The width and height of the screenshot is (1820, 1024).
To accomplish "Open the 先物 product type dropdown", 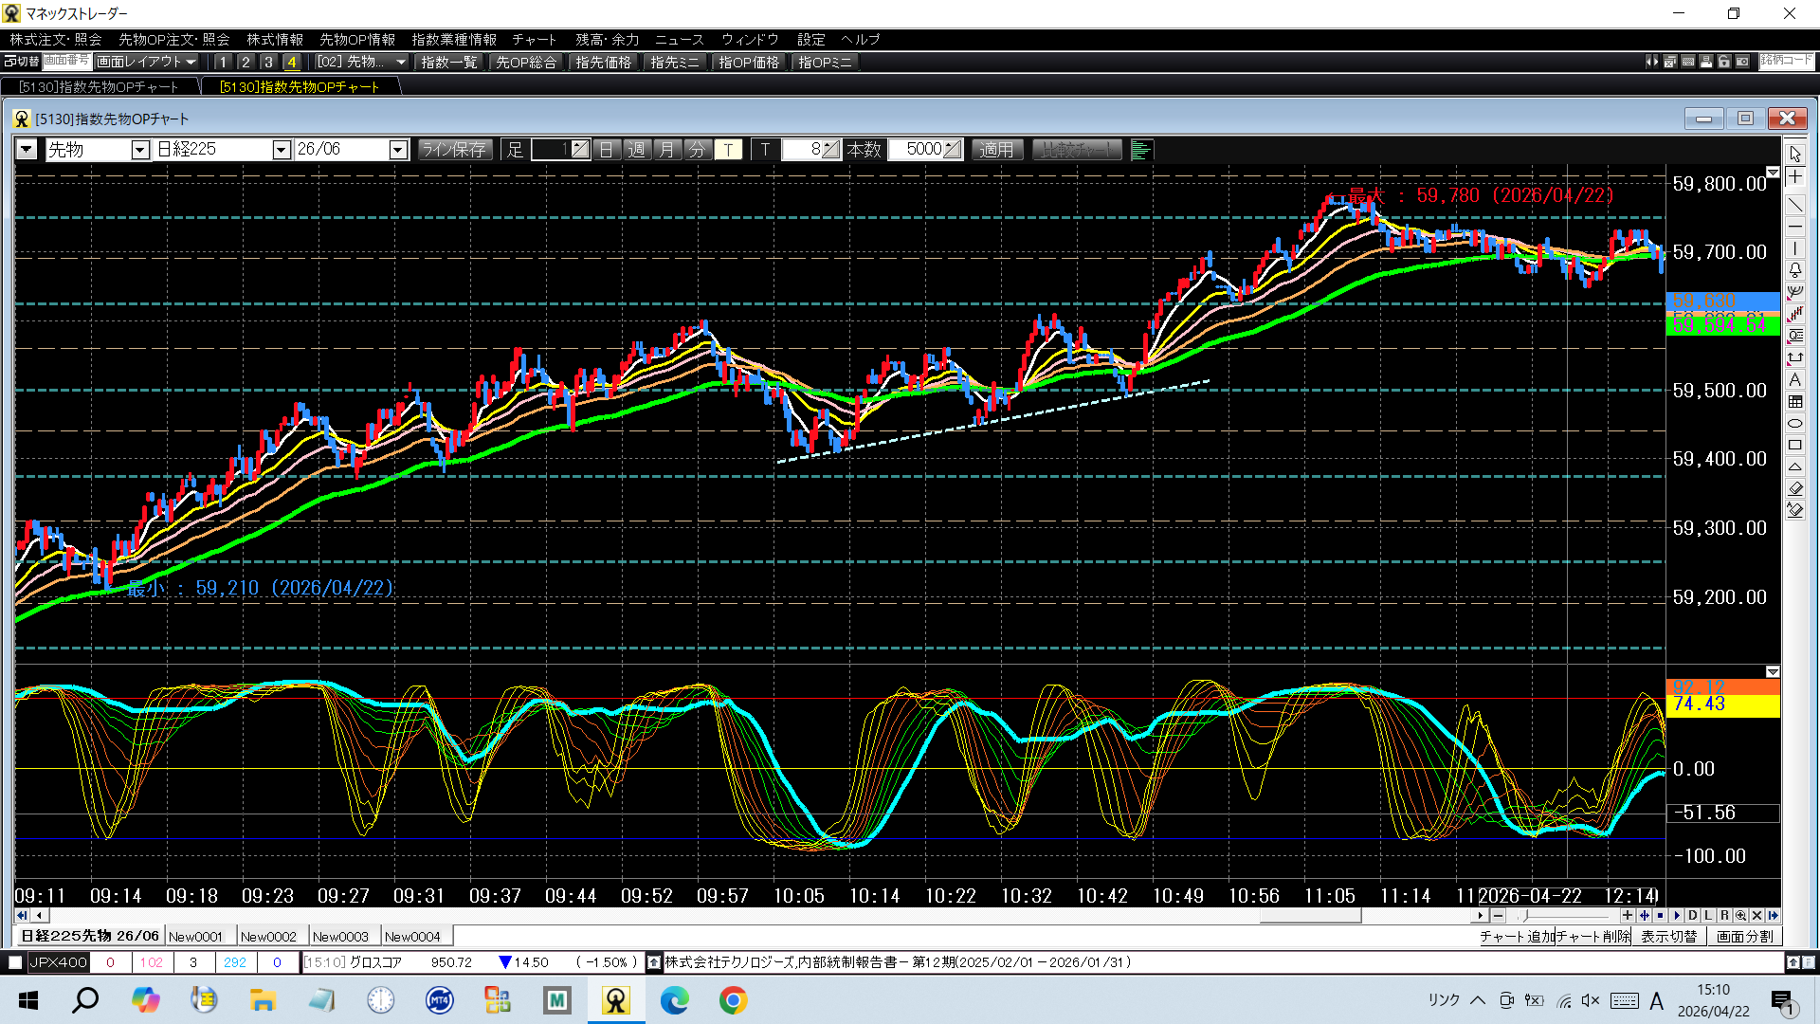I will pyautogui.click(x=139, y=150).
